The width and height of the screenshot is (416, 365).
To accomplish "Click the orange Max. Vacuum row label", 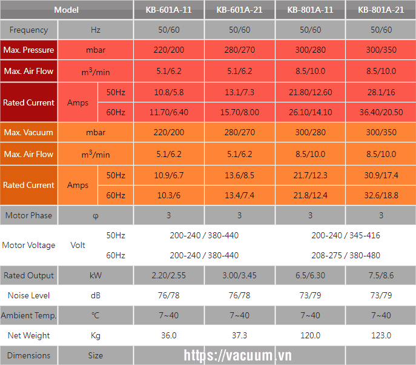I will [28, 132].
